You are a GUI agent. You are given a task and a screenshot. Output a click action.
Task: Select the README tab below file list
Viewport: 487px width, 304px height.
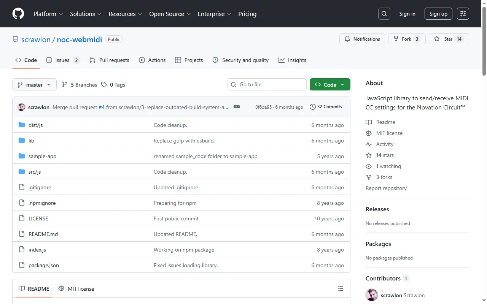pos(34,289)
